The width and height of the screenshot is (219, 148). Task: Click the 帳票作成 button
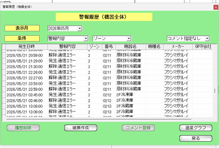click(81, 128)
